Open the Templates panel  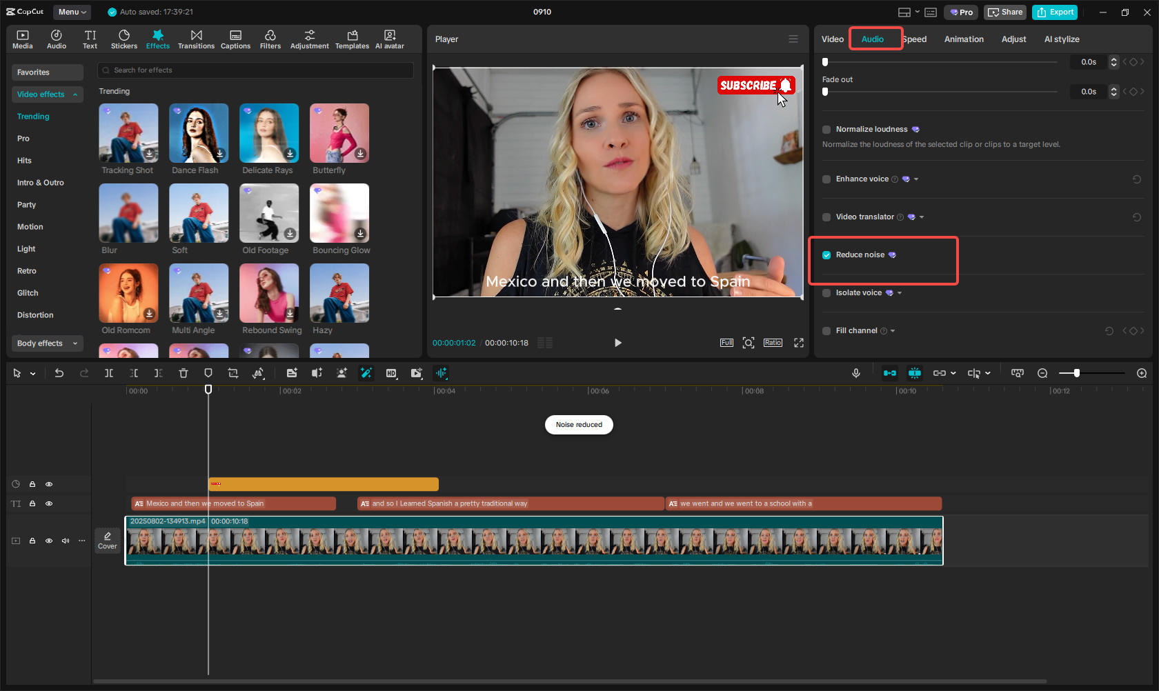click(352, 39)
